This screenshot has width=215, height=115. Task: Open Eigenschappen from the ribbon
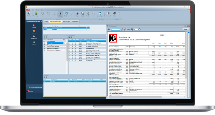100,14
